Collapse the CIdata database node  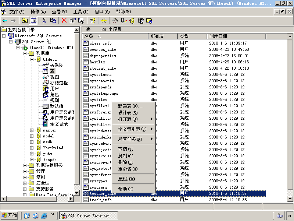[x=32, y=59]
